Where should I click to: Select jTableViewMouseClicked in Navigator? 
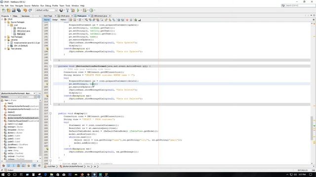click(23, 121)
